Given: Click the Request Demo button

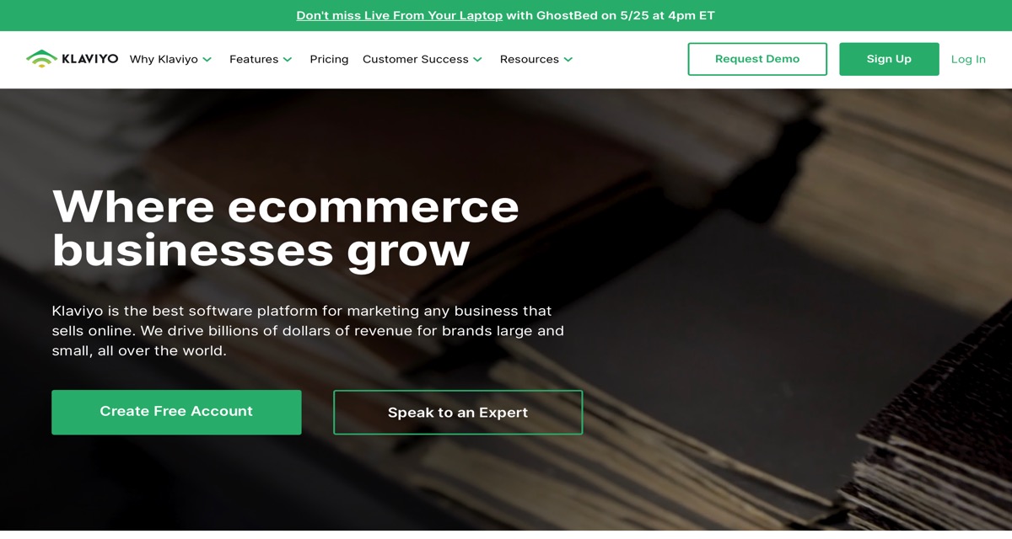Looking at the screenshot, I should point(757,59).
